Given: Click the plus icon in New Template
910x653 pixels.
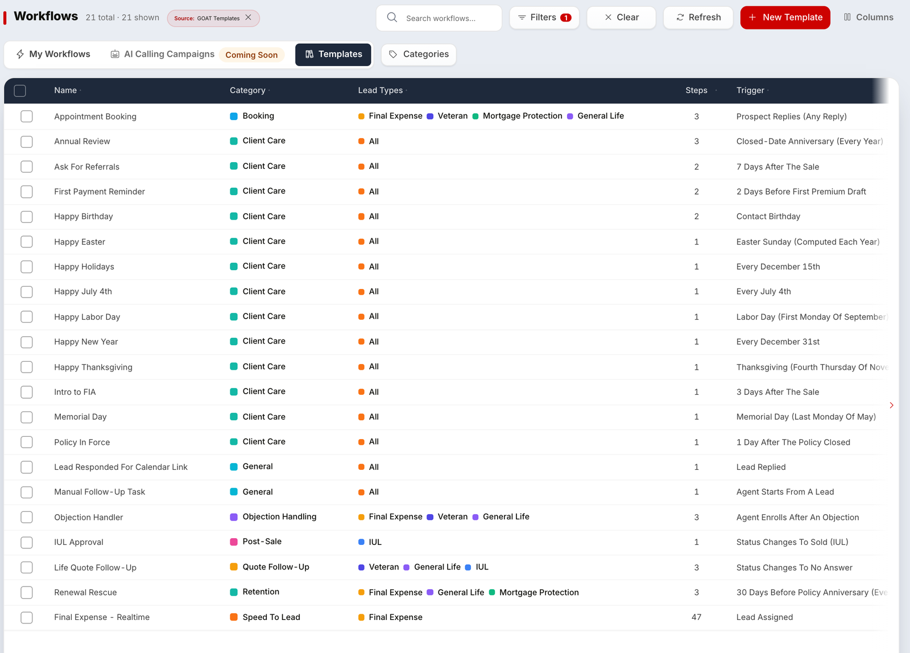Looking at the screenshot, I should (752, 18).
